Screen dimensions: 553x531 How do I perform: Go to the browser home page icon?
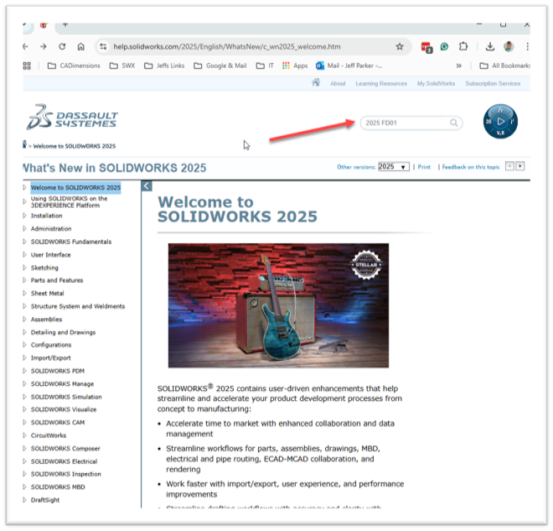point(80,47)
